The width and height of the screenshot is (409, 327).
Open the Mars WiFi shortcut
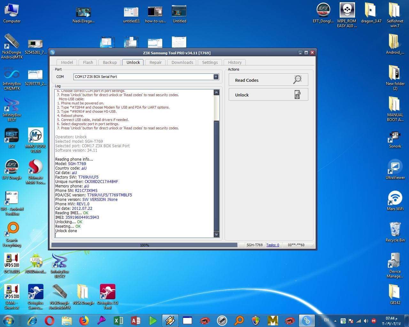point(395,201)
